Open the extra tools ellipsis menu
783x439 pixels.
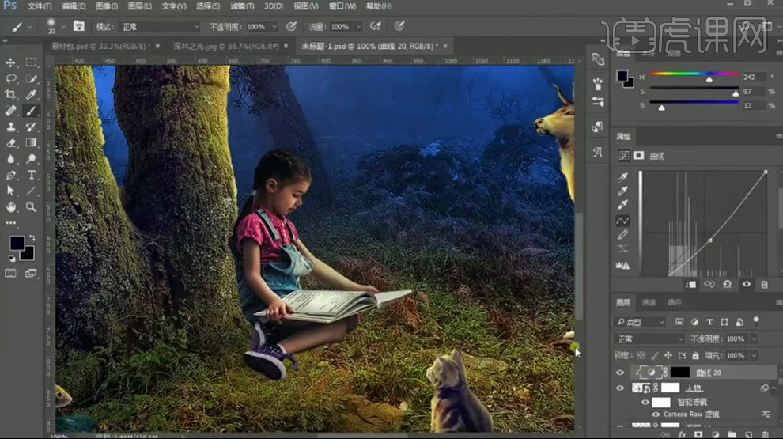pyautogui.click(x=10, y=223)
